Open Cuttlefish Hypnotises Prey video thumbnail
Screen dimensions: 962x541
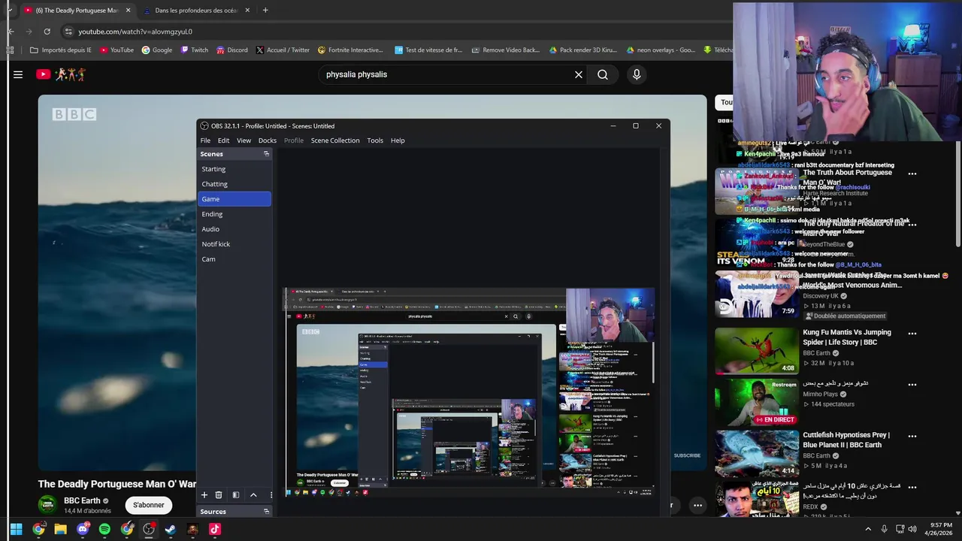[x=757, y=453]
